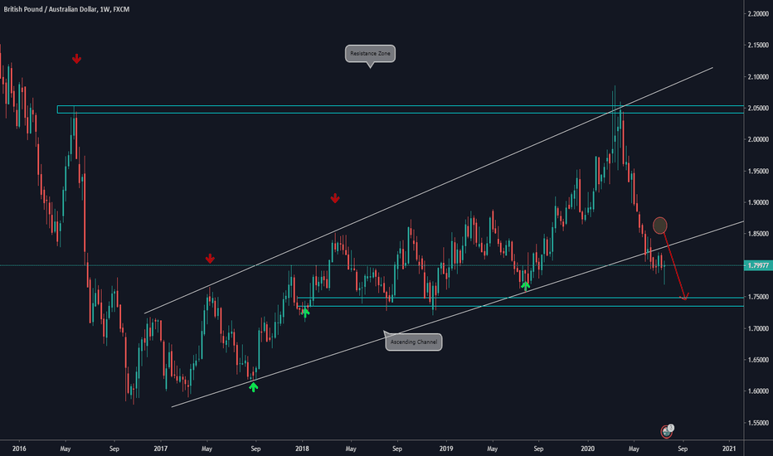This screenshot has height=456, width=773.
Task: Click the 2017 label on the time axis
Action: [x=161, y=449]
